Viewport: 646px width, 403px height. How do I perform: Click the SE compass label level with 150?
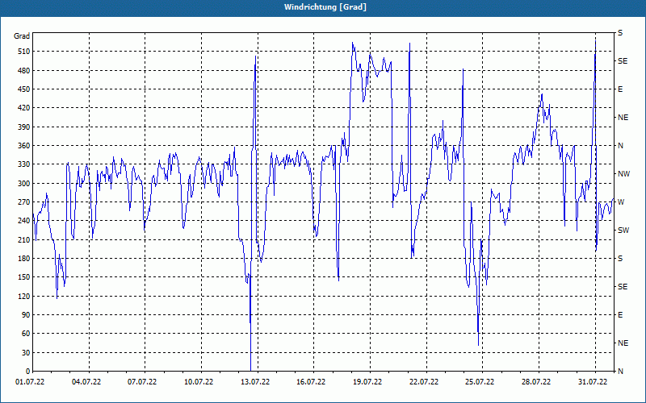623,287
